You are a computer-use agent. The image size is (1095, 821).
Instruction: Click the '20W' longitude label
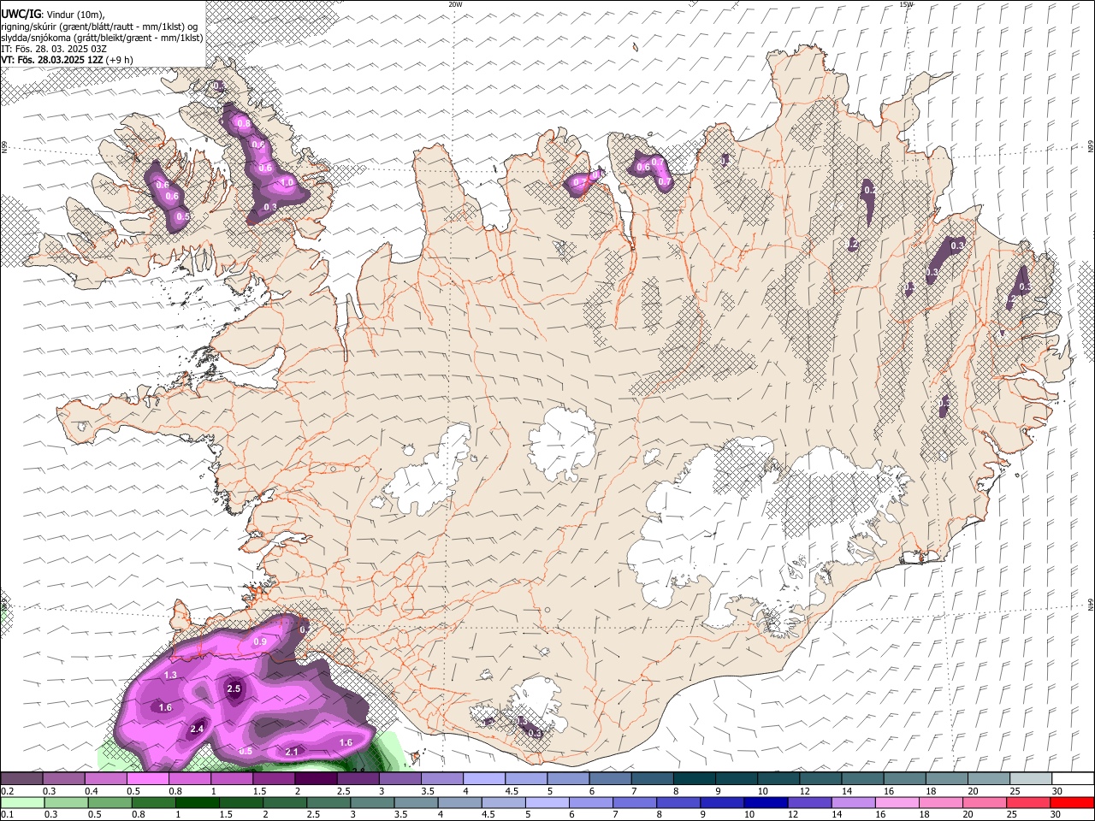pos(456,4)
